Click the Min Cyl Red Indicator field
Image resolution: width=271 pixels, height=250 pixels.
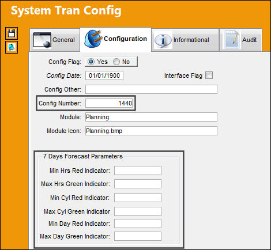tap(138, 198)
